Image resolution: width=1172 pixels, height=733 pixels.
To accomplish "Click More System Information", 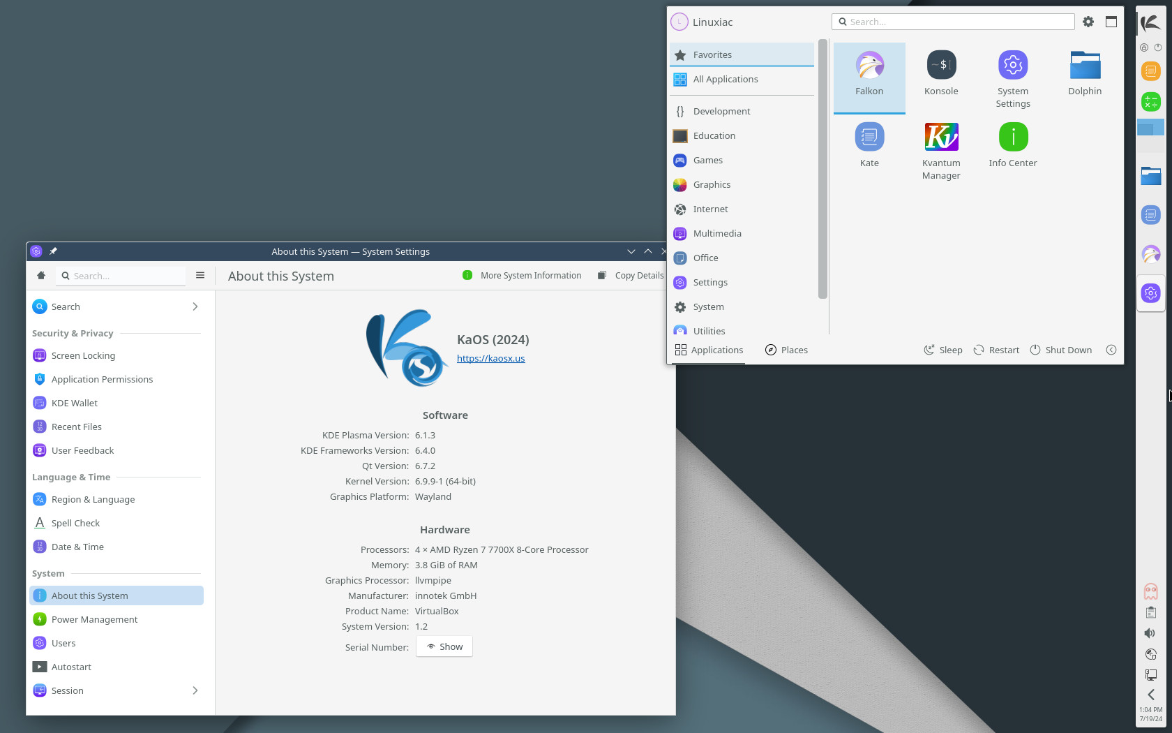I will coord(522,276).
